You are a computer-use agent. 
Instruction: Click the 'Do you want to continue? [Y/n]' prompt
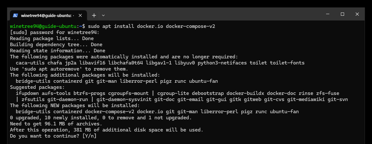pos(53,136)
